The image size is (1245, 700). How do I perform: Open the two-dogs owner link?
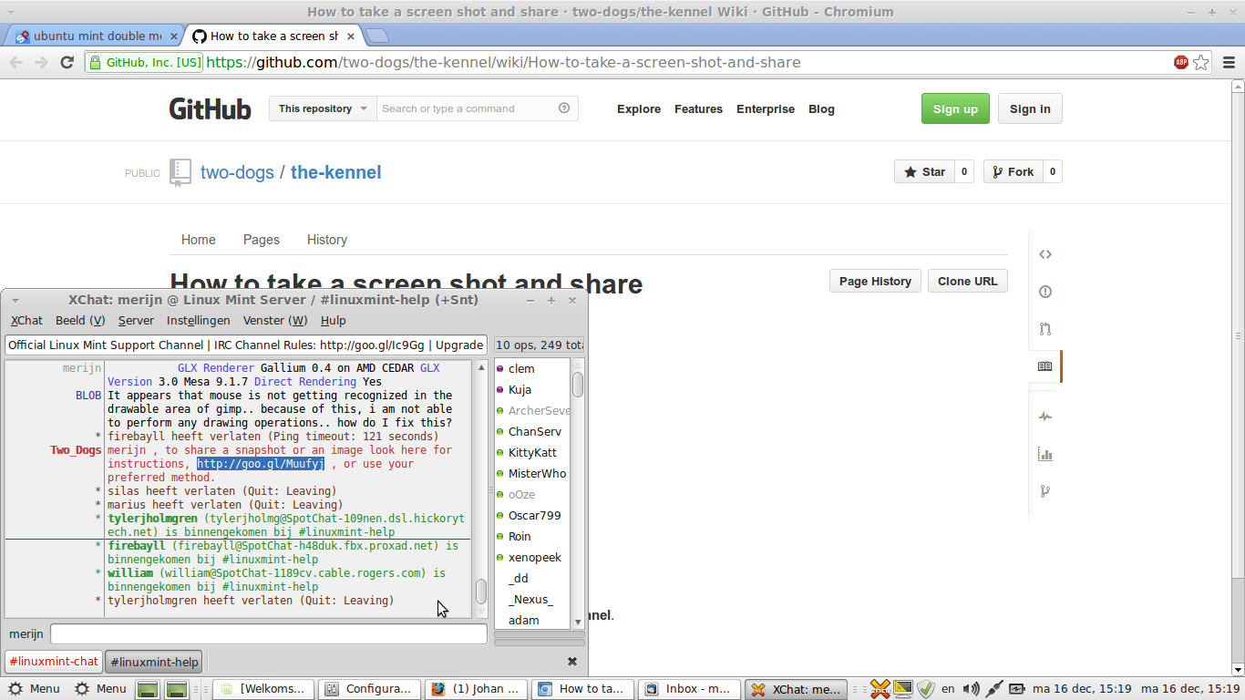point(237,172)
